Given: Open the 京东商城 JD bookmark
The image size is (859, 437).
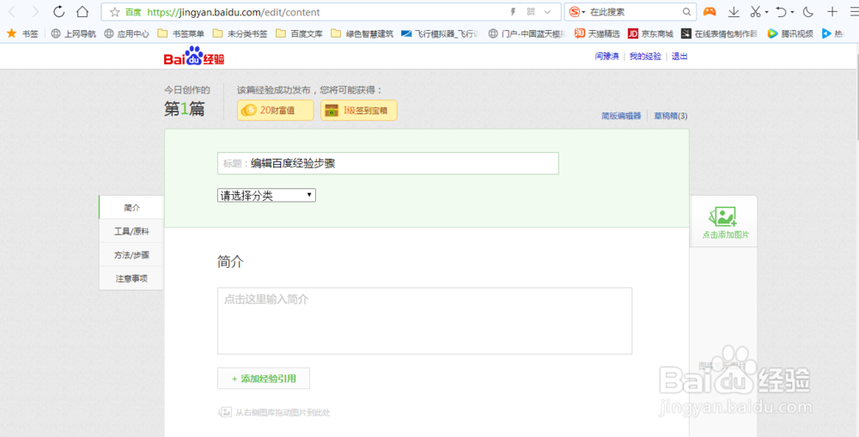Looking at the screenshot, I should [x=650, y=33].
